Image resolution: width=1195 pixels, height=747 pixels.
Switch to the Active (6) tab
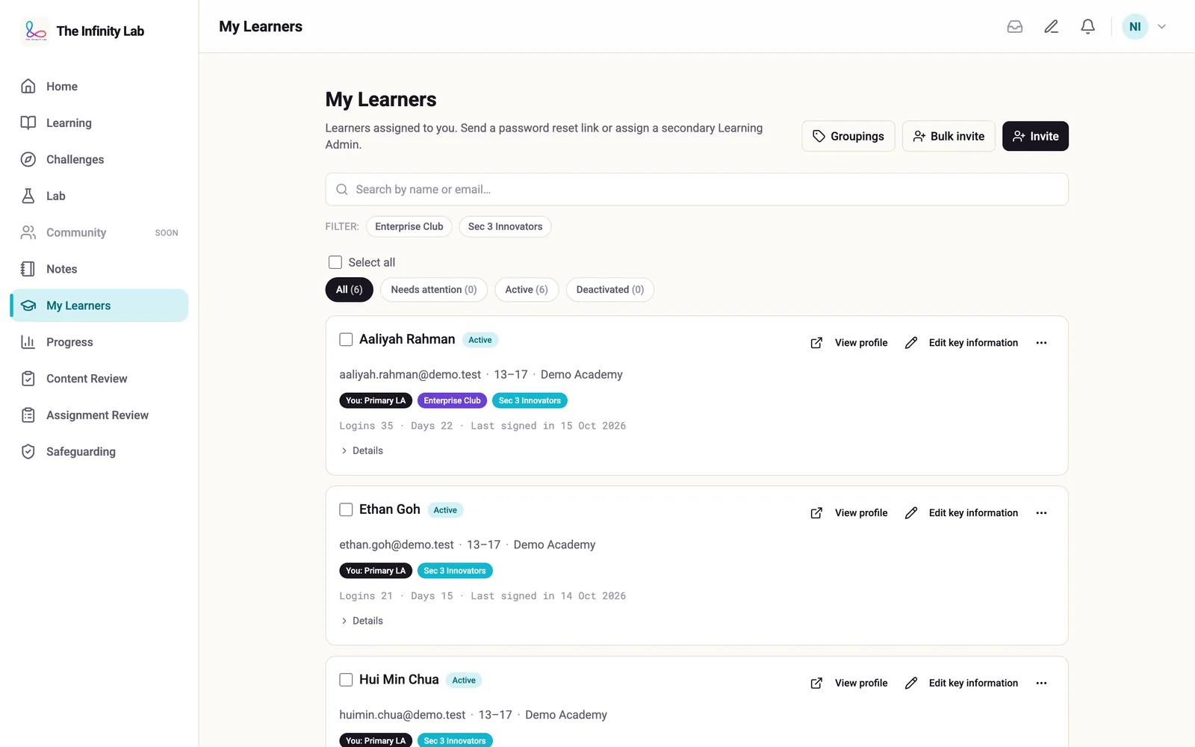pyautogui.click(x=527, y=290)
